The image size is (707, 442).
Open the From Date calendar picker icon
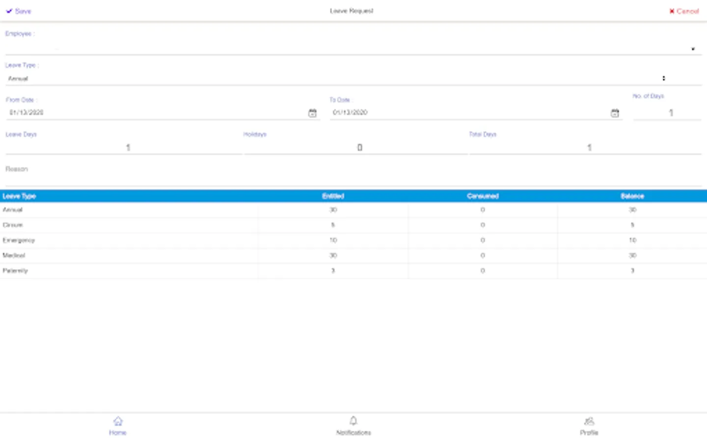tap(312, 113)
